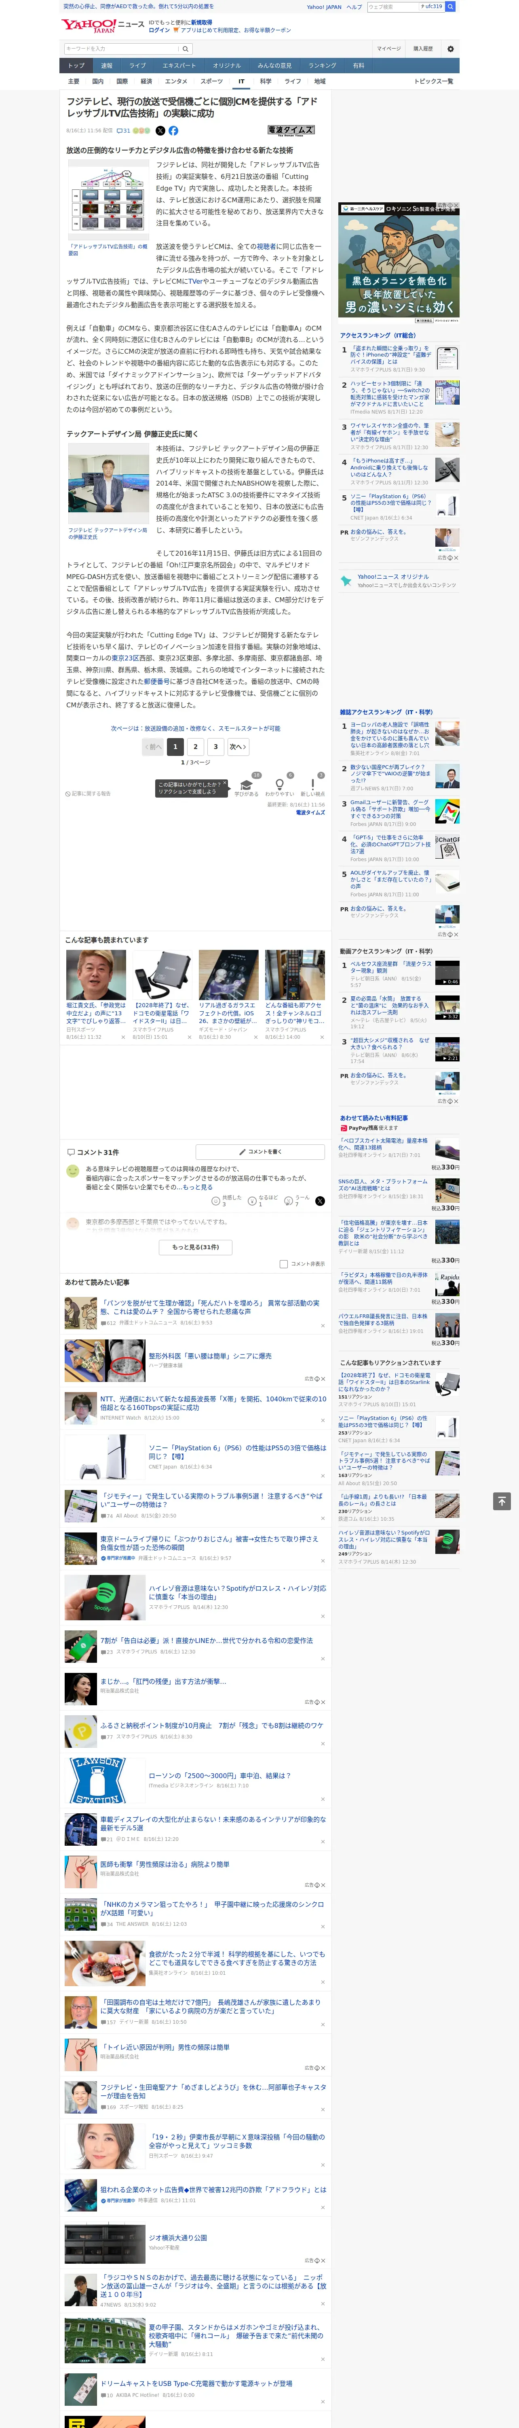Click Yahoo!ニュース オリジナル bird icon
The height and width of the screenshot is (2428, 519).
click(346, 581)
